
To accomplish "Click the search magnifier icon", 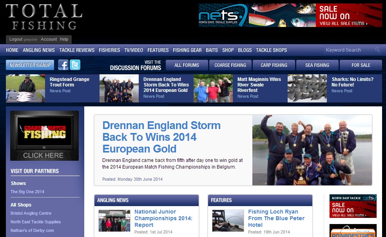I will tap(377, 50).
